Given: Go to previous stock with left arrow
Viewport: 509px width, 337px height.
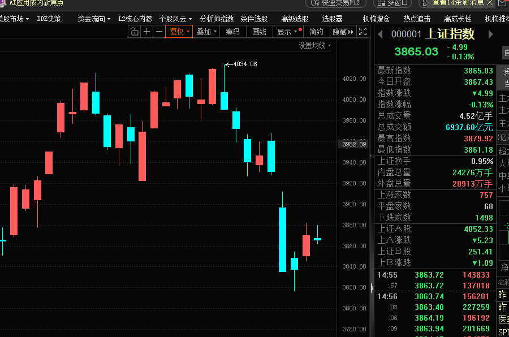Looking at the screenshot, I should click(380, 34).
